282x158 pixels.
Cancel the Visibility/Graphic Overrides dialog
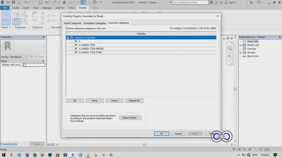point(178,133)
